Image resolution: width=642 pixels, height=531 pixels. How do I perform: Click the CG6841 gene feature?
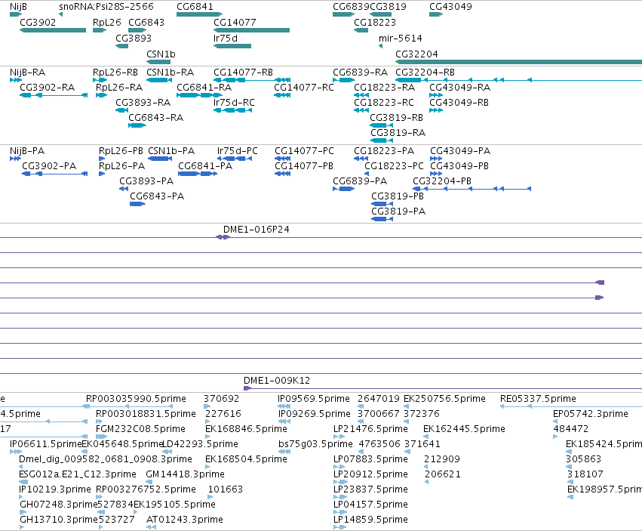point(199,14)
